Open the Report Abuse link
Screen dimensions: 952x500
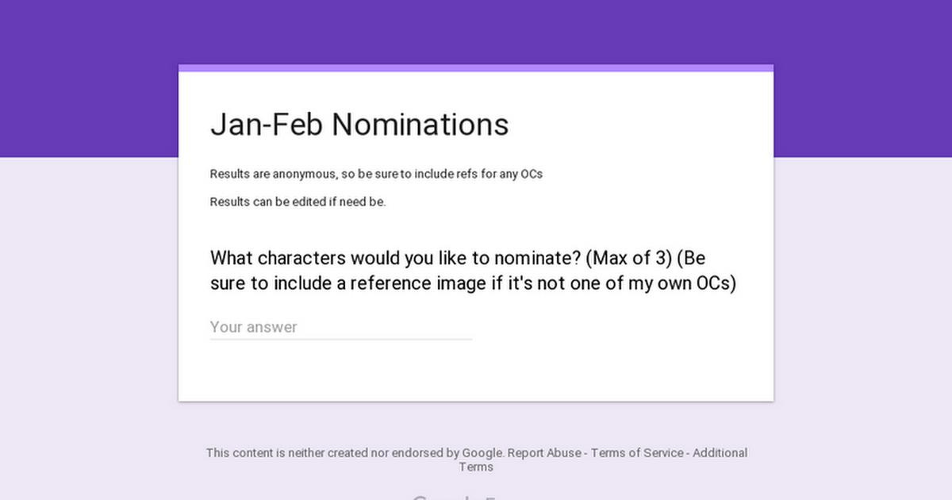pyautogui.click(x=545, y=453)
